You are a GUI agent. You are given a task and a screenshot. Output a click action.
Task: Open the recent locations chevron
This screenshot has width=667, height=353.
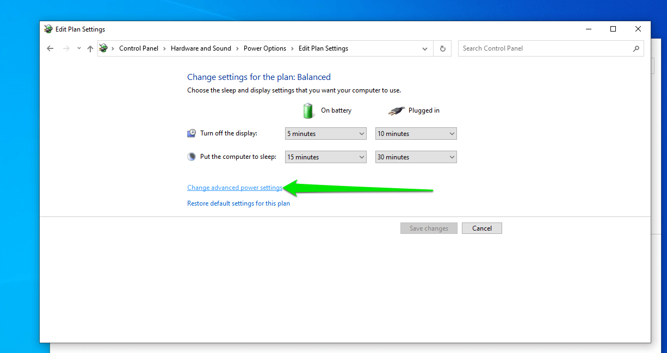tap(79, 48)
